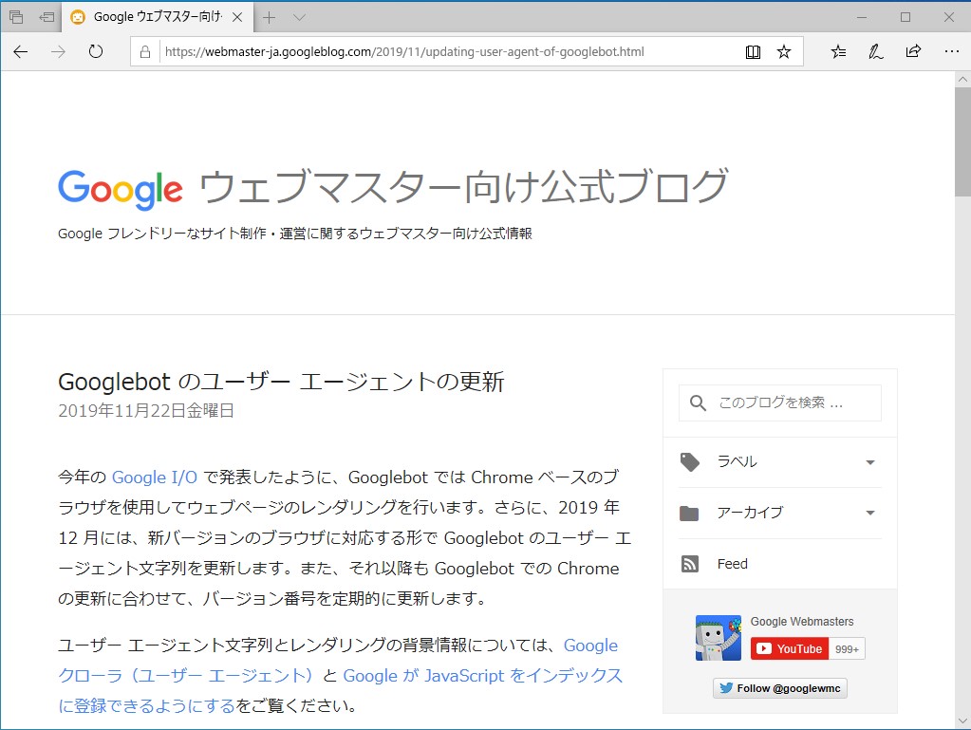Image resolution: width=971 pixels, height=730 pixels.
Task: Open Reading view in Edge
Action: click(753, 52)
